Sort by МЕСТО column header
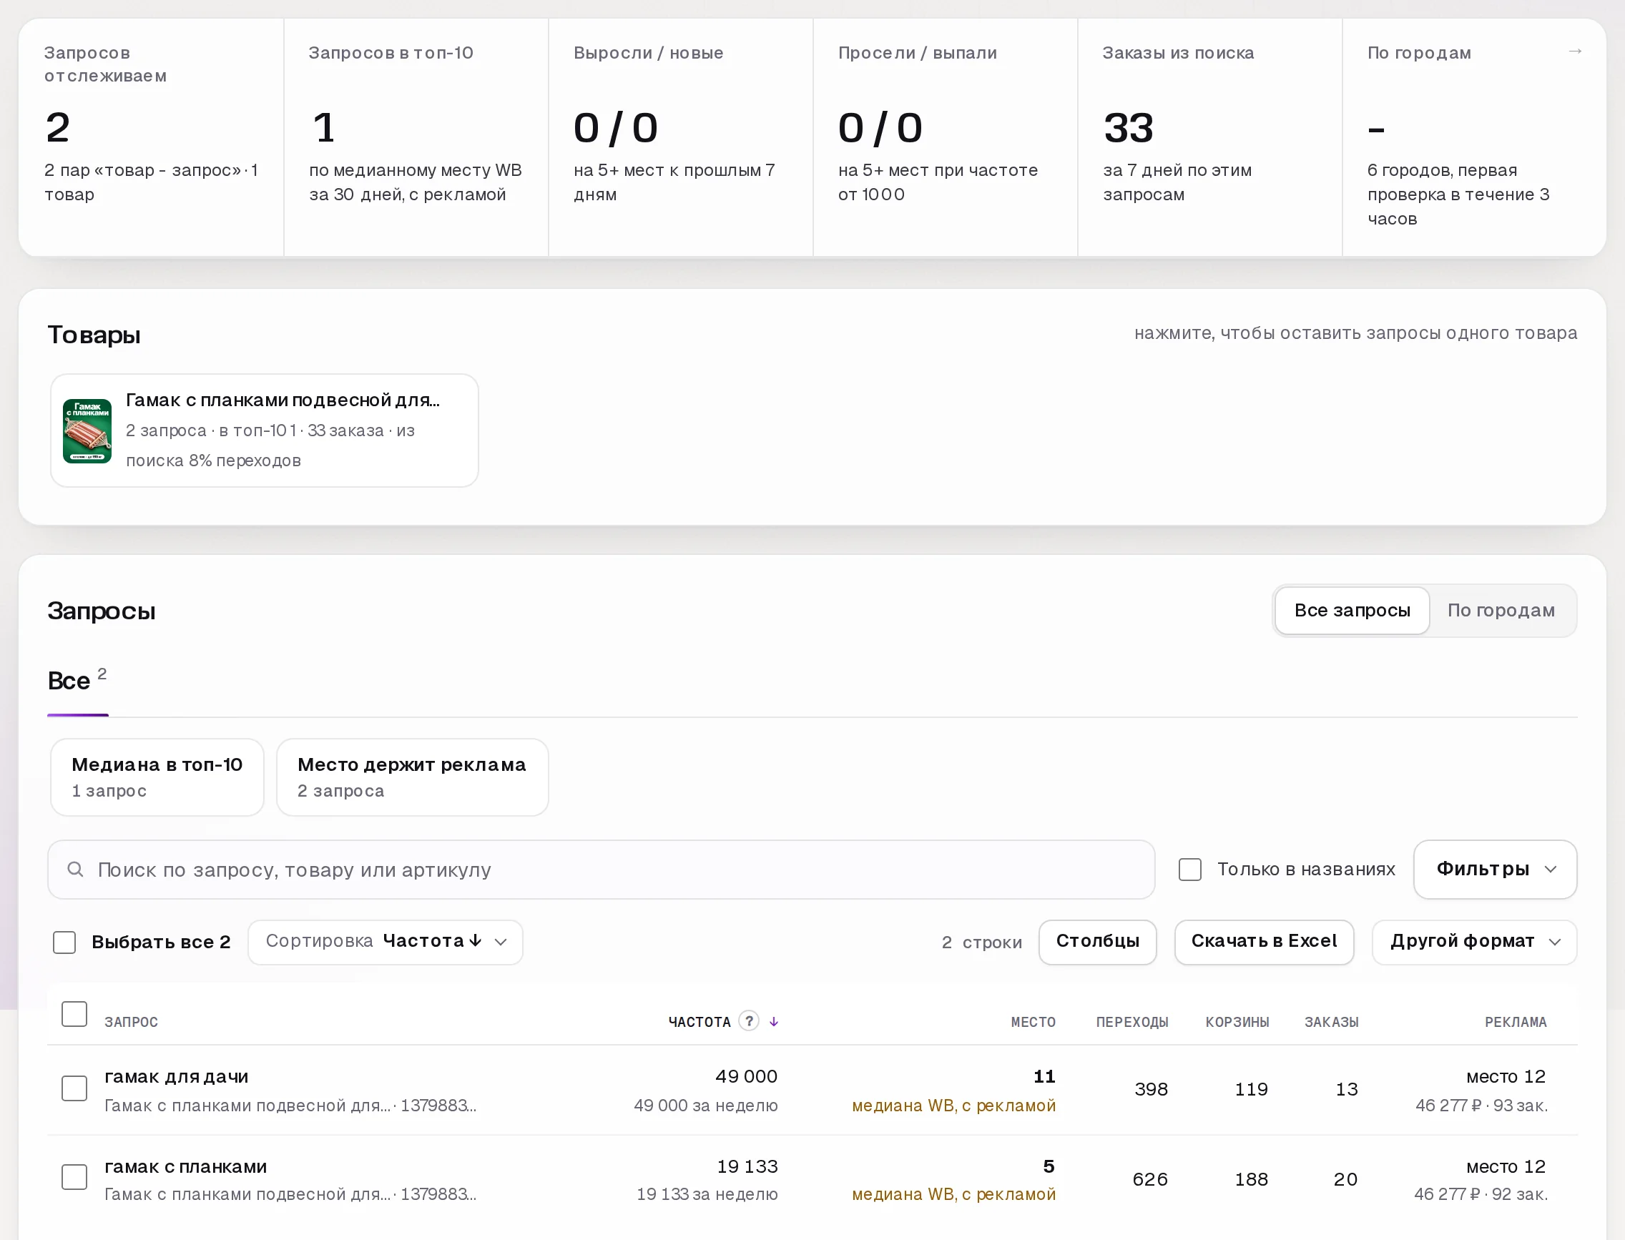Image resolution: width=1625 pixels, height=1240 pixels. (1033, 1023)
